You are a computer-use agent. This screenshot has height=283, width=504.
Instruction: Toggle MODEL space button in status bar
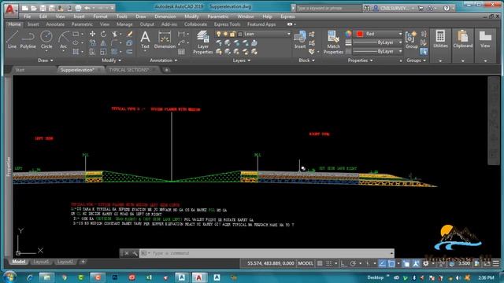[x=306, y=263]
